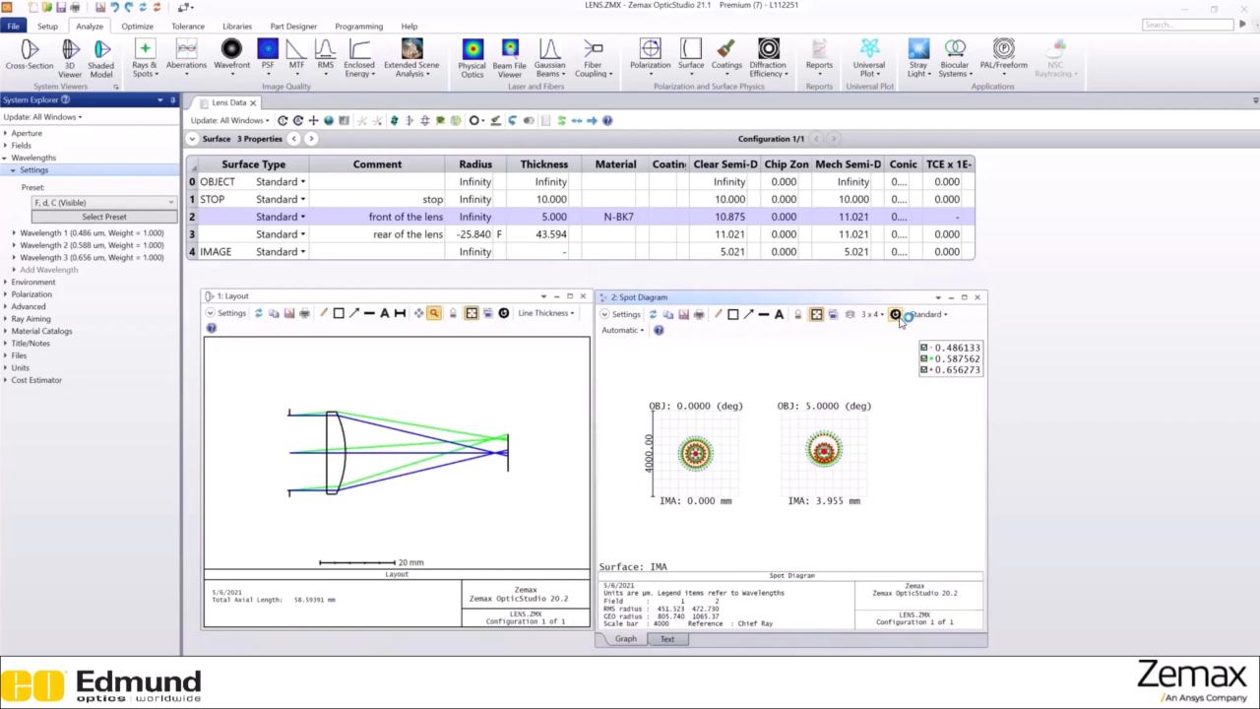
Task: Select the text annotation tool in Layout
Action: tap(385, 313)
